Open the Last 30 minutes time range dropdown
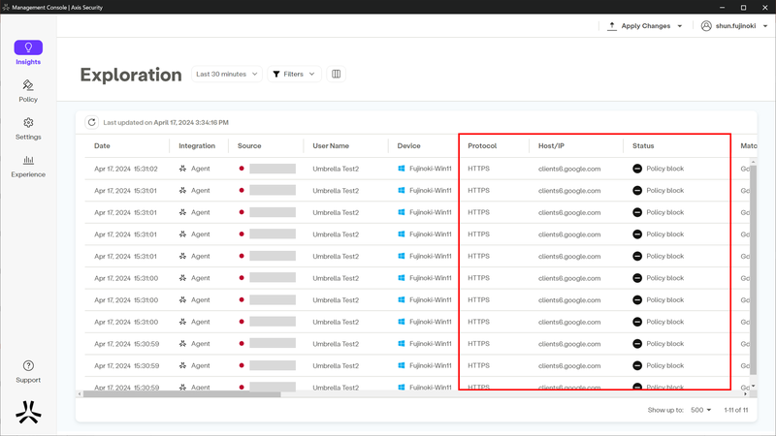 pyautogui.click(x=227, y=75)
